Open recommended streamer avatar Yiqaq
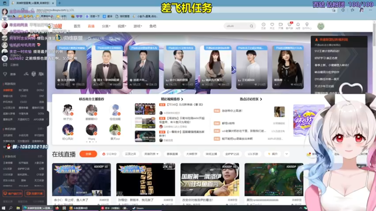Viewport: 376px width, 211px height. (x=92, y=130)
